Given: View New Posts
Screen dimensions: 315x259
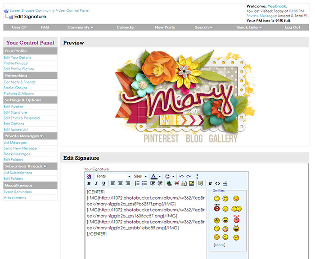Looking at the screenshot, I should tap(165, 27).
